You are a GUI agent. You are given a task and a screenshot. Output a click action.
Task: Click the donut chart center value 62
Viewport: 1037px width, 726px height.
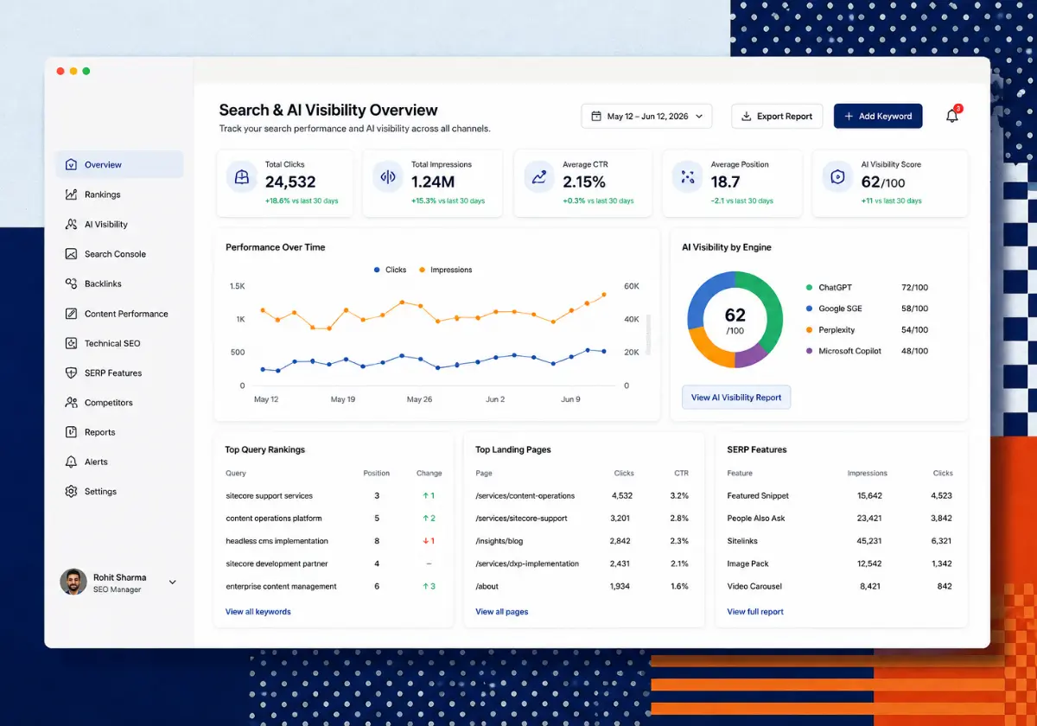735,315
